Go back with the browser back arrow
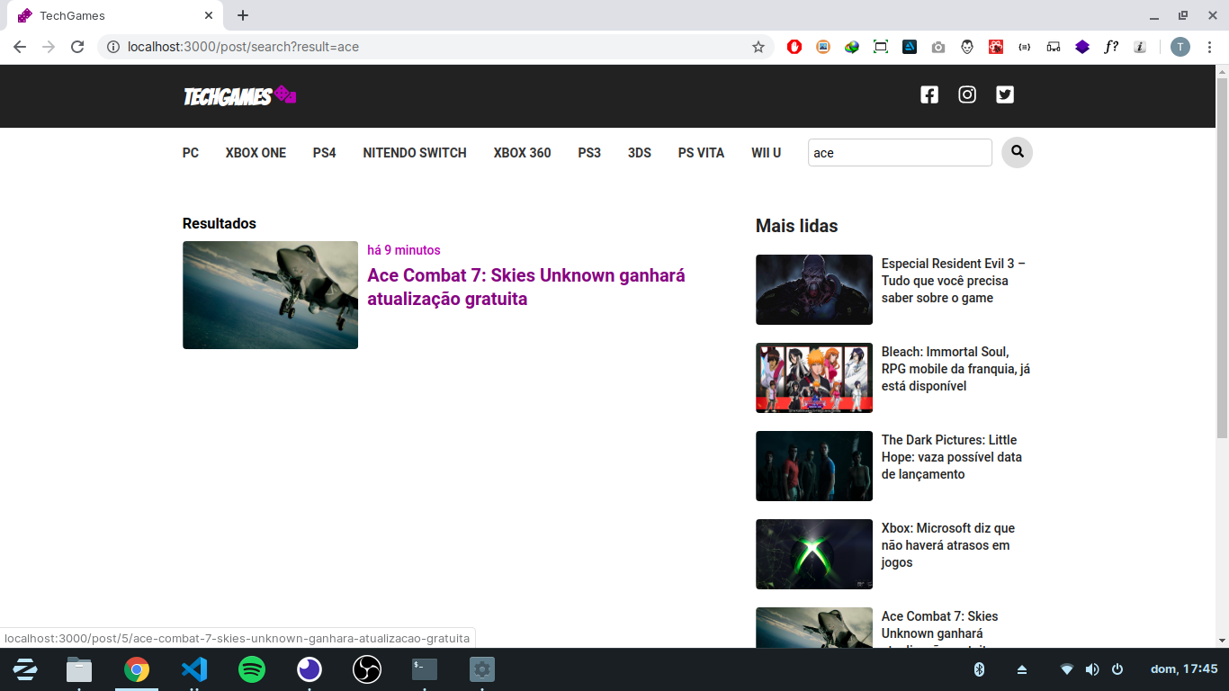The width and height of the screenshot is (1229, 691). click(20, 47)
